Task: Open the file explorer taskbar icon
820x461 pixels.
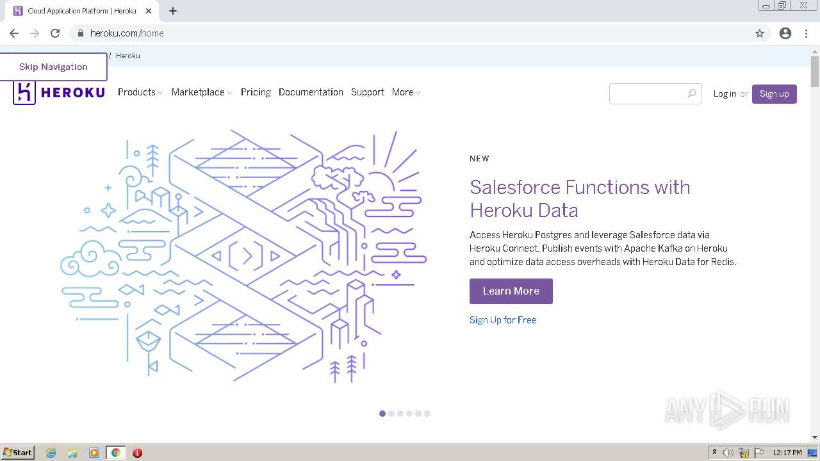Action: (72, 453)
